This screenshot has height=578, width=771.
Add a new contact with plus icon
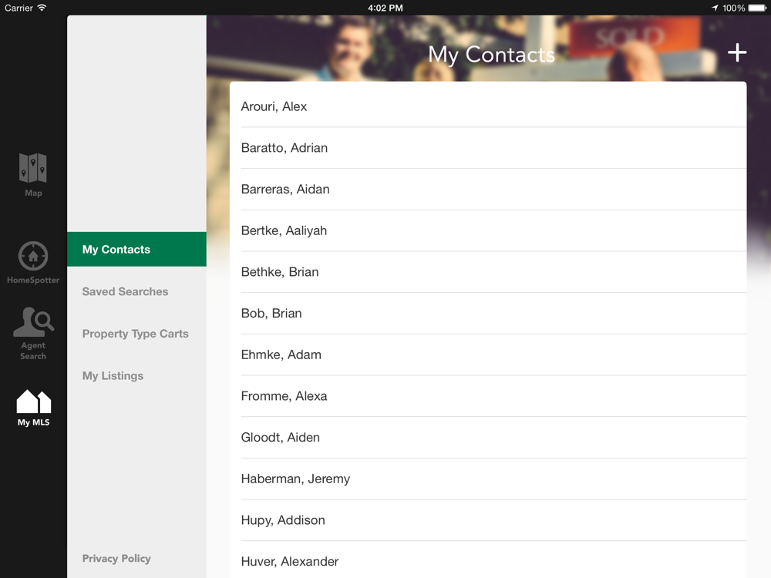tap(736, 52)
